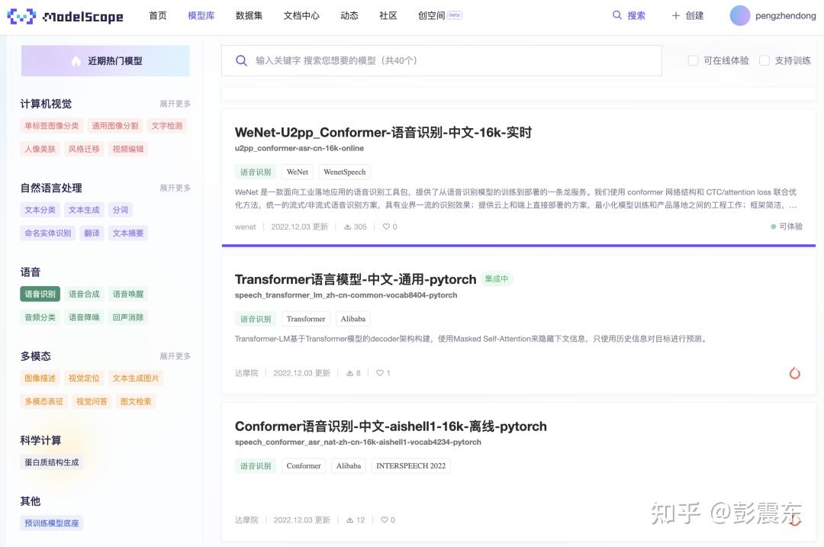824x547 pixels.
Task: Filter by 视频编辑 tag
Action: [128, 150]
